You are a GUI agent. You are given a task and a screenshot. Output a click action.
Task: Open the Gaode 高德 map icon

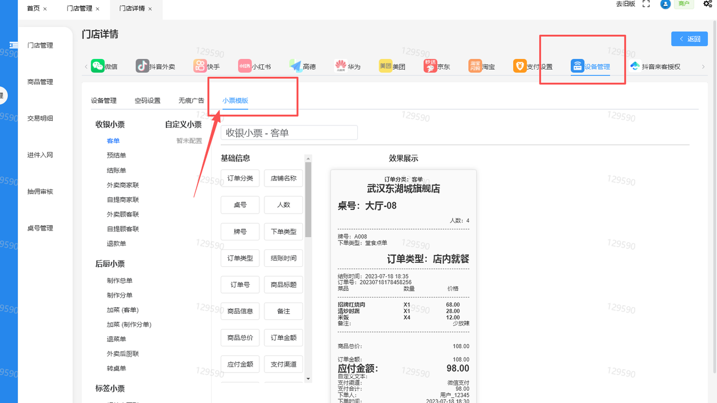[x=296, y=66]
